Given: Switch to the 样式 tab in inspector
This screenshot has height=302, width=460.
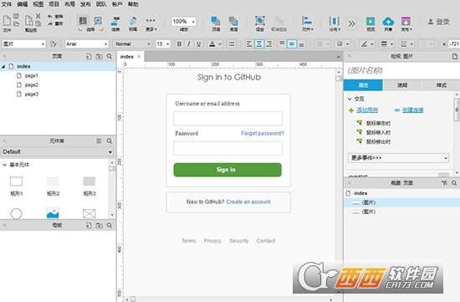Looking at the screenshot, I should pos(441,85).
